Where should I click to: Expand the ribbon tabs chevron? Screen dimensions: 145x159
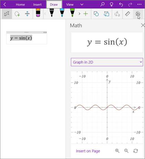pyautogui.click(x=82, y=4)
